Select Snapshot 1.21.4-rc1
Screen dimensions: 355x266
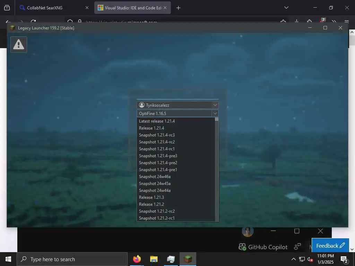[176, 149]
